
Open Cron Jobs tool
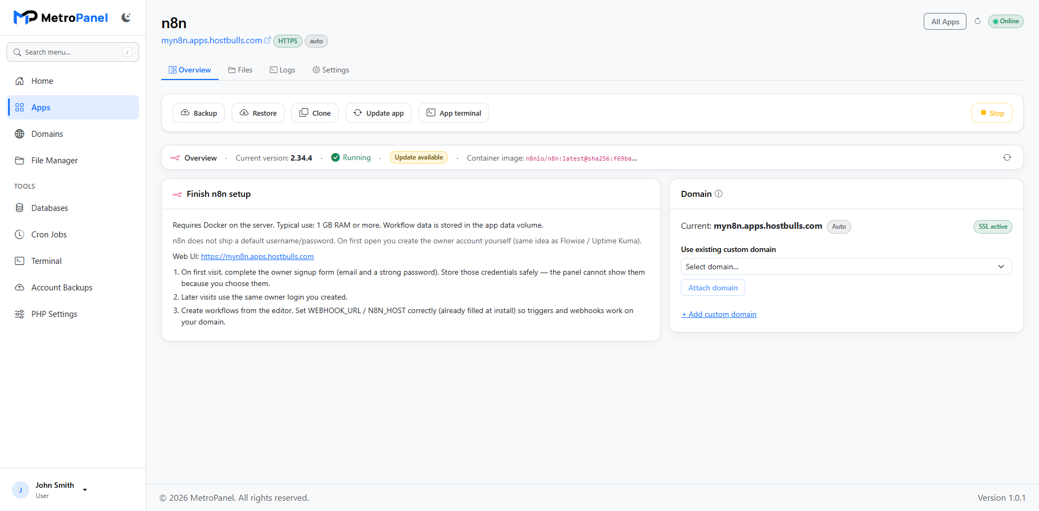(x=73, y=235)
